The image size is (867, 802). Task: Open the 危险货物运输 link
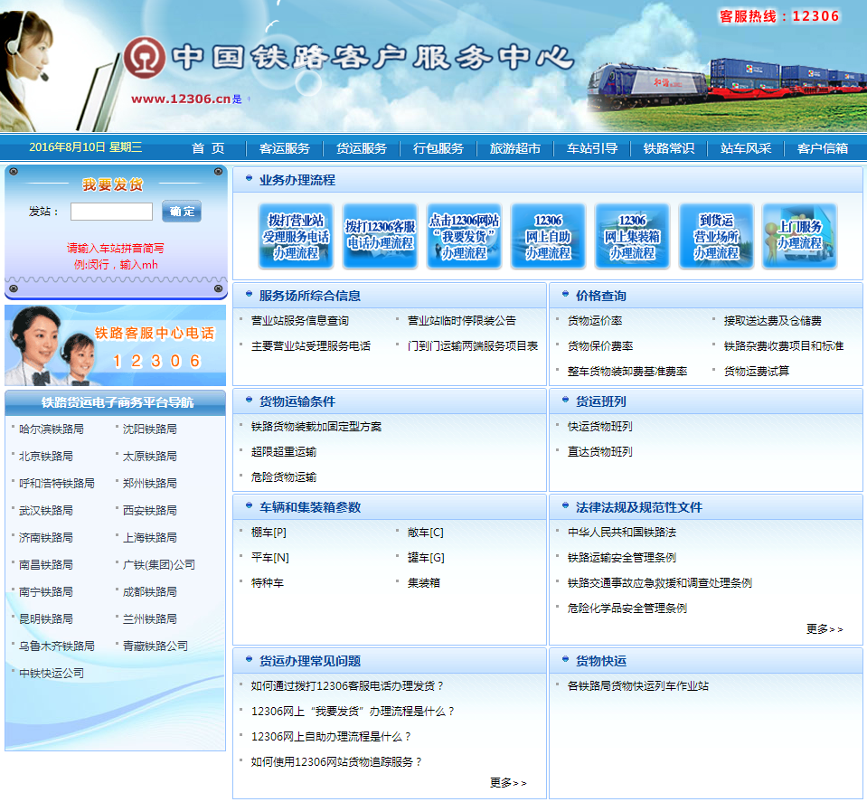(284, 477)
